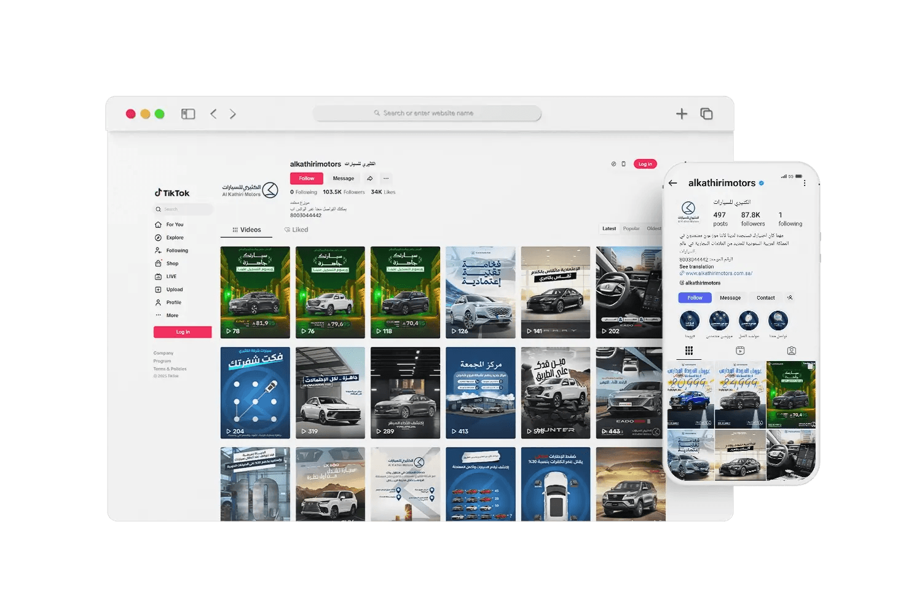Click the phone icon beside top Log in
This screenshot has width=922, height=611.
(623, 164)
